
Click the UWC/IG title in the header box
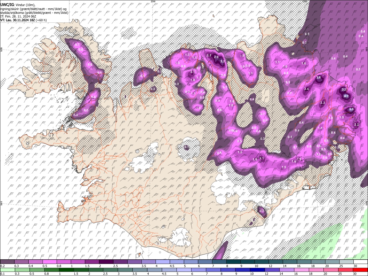click(7, 5)
